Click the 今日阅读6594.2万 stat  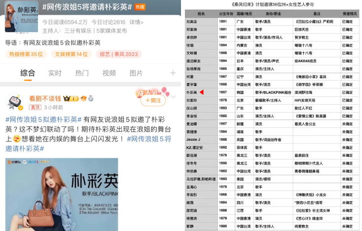[64, 23]
